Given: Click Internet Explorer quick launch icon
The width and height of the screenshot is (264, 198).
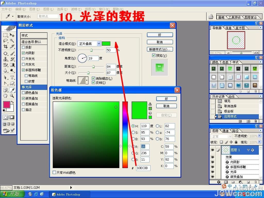Looking at the screenshot, I should pyautogui.click(x=36, y=194).
